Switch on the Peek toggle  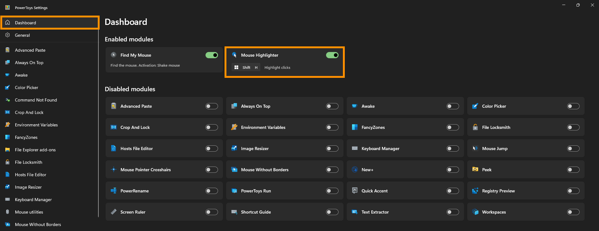point(573,170)
